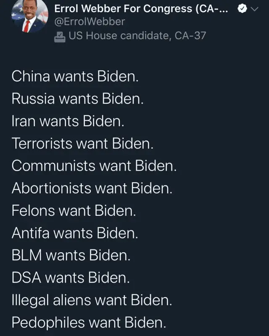Select the 'Iran wants Biden.' line
This screenshot has width=269, height=336.
pyautogui.click(x=68, y=121)
